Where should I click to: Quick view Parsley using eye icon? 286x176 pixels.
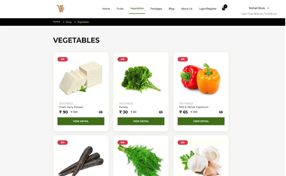(161, 112)
